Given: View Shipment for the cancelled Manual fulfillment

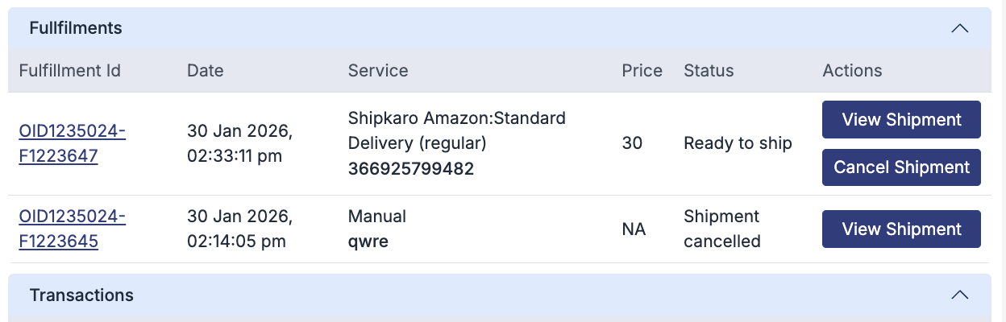Looking at the screenshot, I should [x=901, y=229].
